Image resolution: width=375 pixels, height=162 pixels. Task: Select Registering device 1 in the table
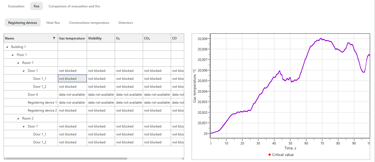pos(42,102)
